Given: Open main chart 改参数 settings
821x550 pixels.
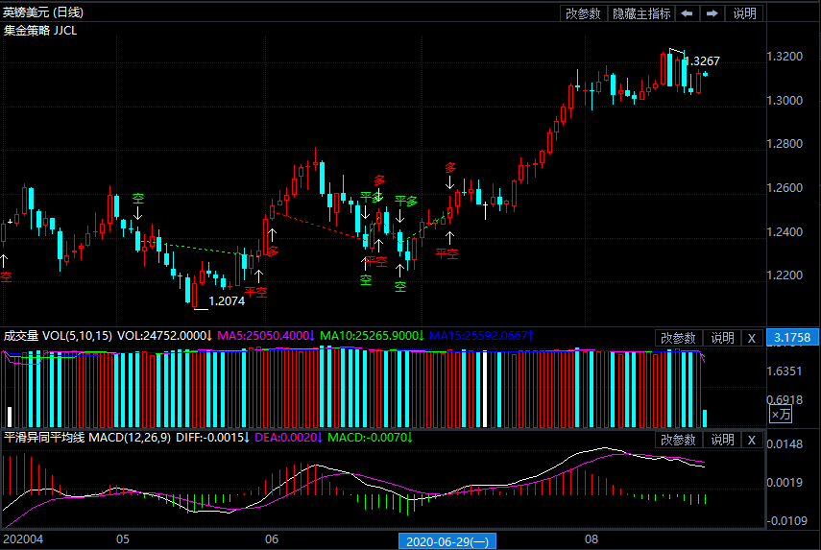Looking at the screenshot, I should [583, 13].
